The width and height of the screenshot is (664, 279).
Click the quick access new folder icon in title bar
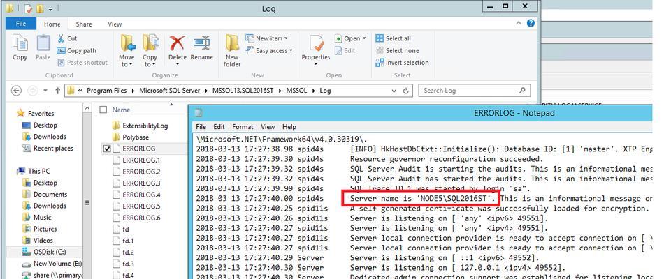pos(40,8)
